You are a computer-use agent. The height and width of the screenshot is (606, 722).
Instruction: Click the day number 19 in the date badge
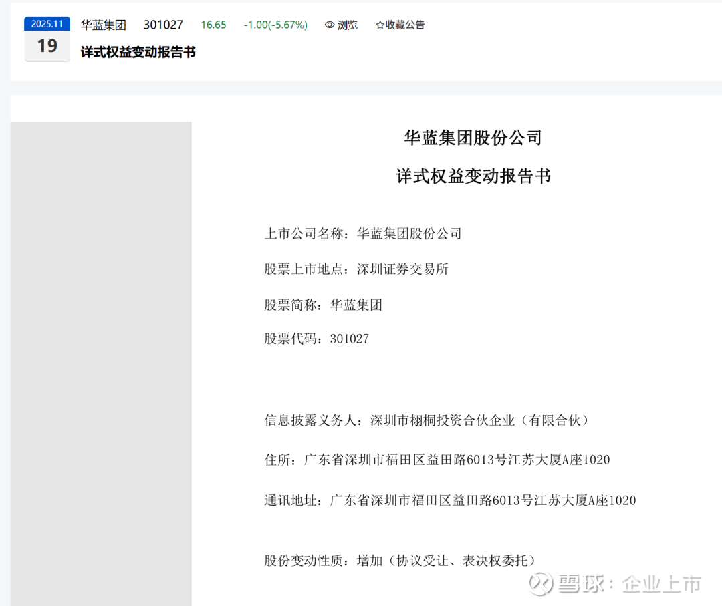[47, 46]
